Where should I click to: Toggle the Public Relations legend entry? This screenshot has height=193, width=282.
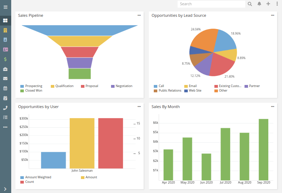coord(167,91)
